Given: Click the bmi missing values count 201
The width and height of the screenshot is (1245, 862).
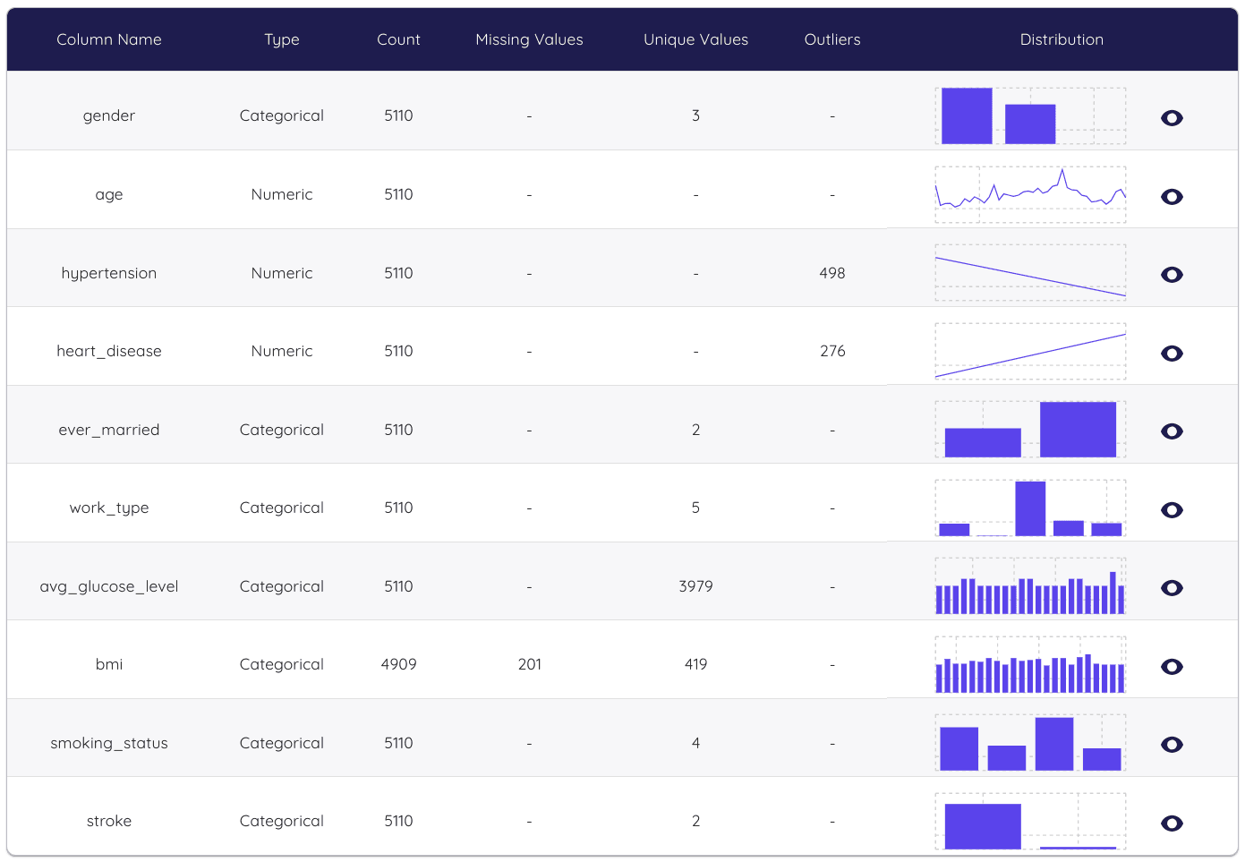Looking at the screenshot, I should pyautogui.click(x=530, y=664).
